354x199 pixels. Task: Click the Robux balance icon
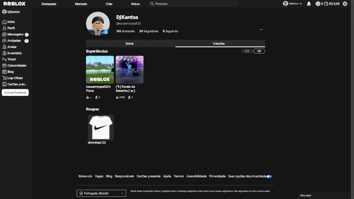(318, 4)
